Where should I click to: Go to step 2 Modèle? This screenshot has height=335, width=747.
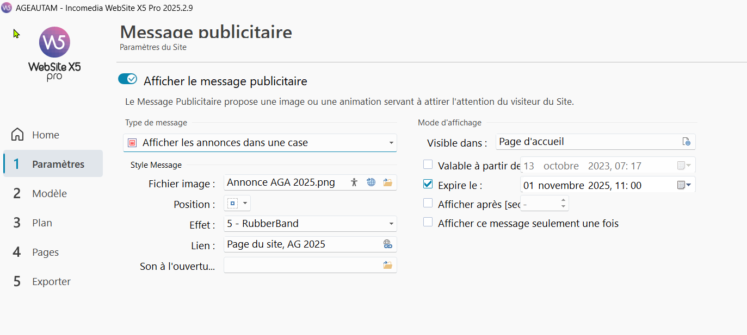[53, 193]
